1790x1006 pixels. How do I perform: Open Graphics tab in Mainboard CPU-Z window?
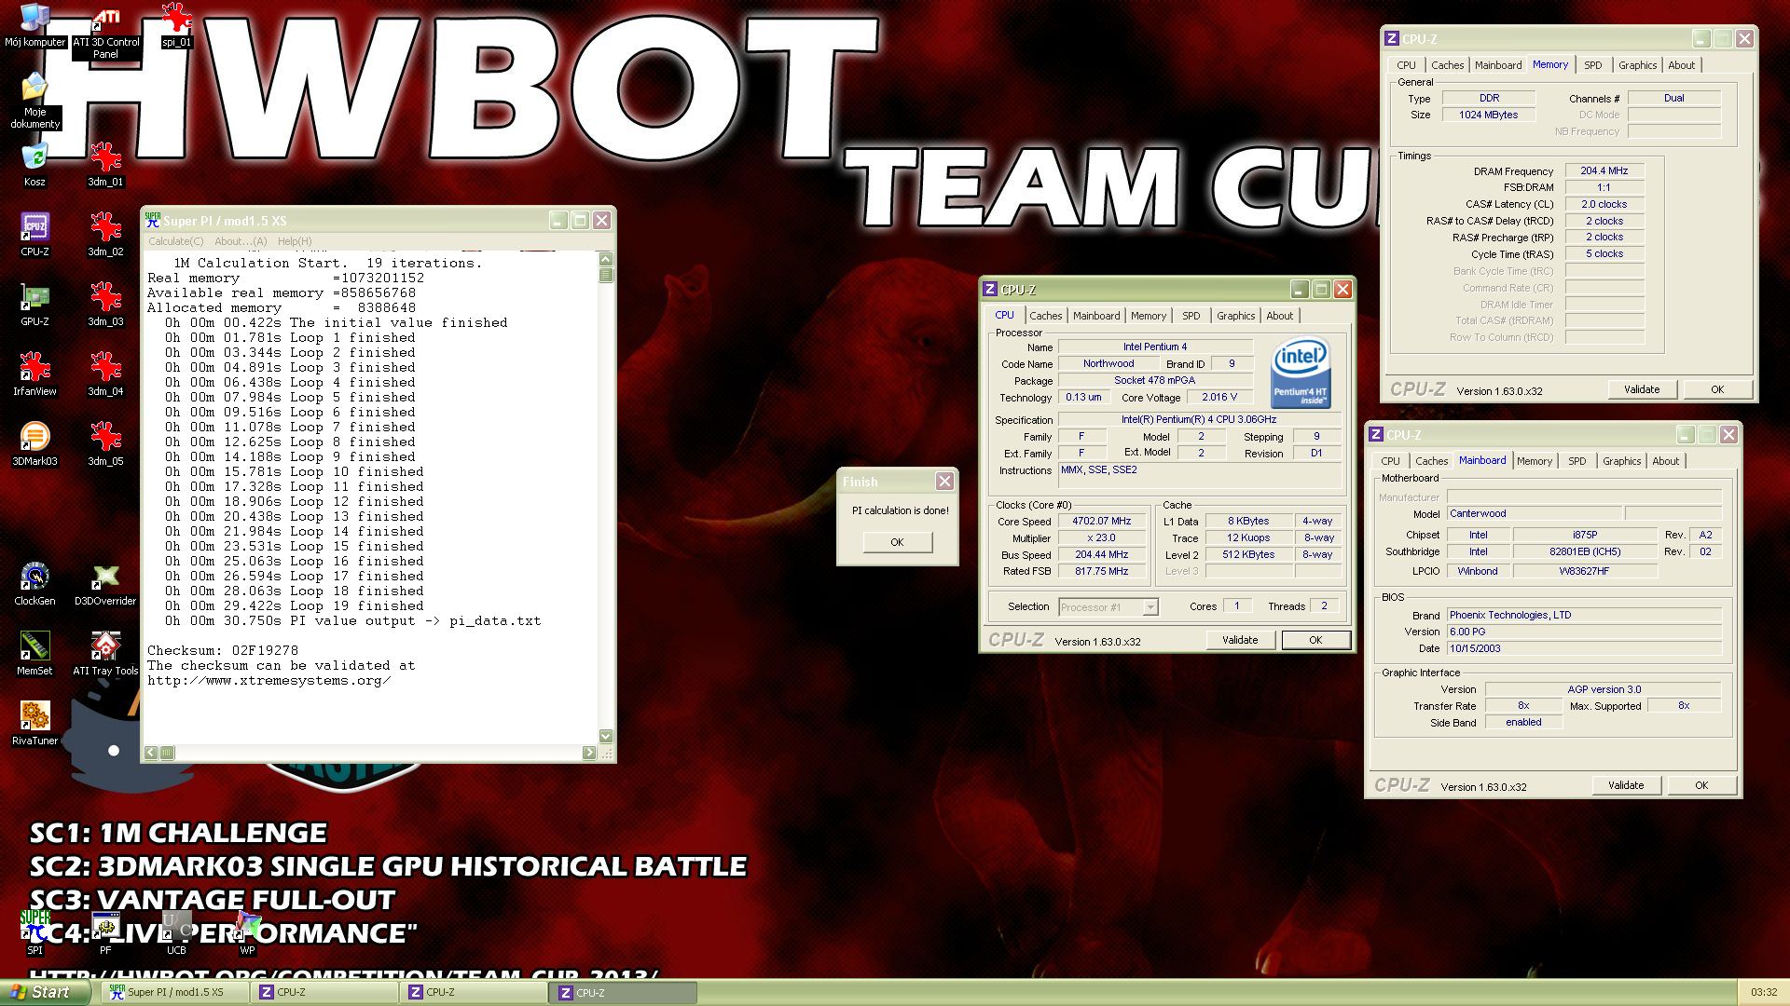tap(1621, 461)
